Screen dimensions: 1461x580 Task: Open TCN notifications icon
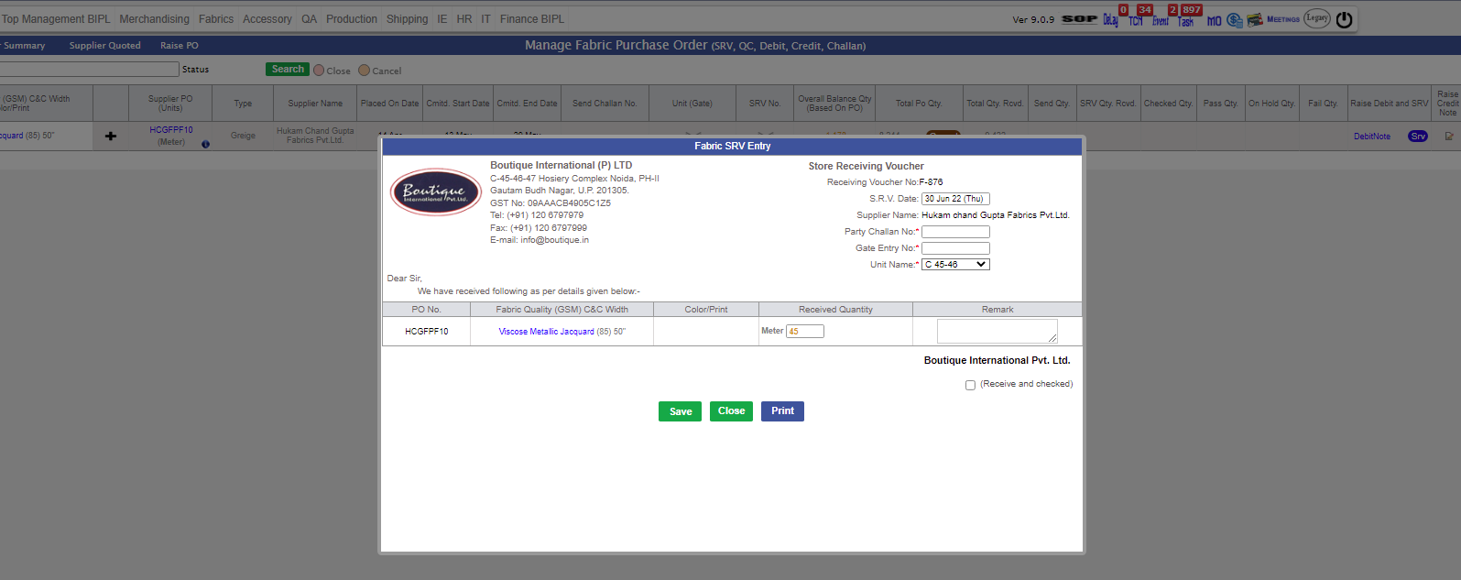[x=1136, y=20]
